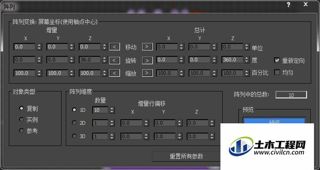The width and height of the screenshot is (320, 170).
Task: Click spinner of total Scale X
Action: 181,73
